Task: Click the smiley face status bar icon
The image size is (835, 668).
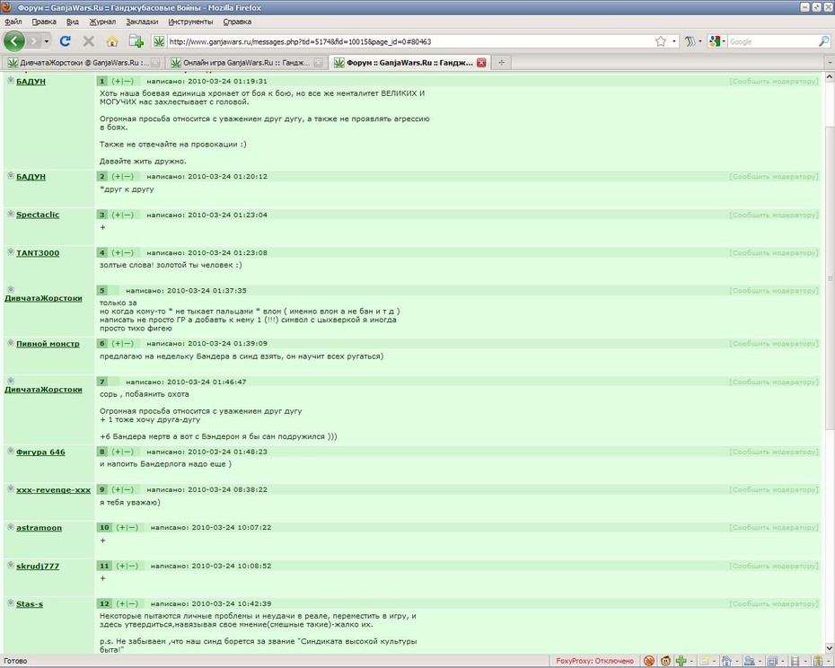Action: tap(665, 661)
